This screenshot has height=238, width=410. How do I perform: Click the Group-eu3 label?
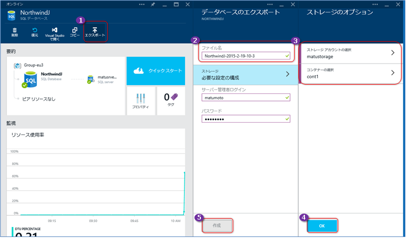33,65
